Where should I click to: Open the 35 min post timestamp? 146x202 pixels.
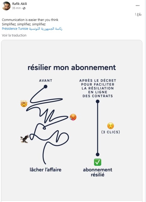[x=16, y=8]
